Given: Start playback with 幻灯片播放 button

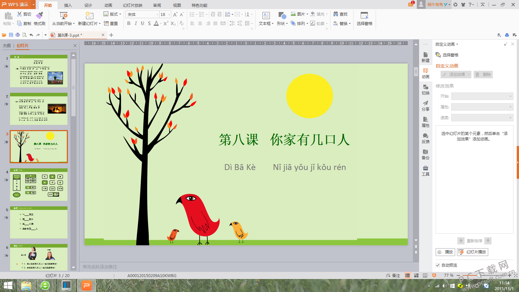Looking at the screenshot, I should point(472,252).
